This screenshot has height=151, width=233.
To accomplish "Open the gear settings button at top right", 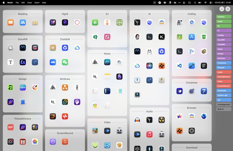I will (x=227, y=9).
